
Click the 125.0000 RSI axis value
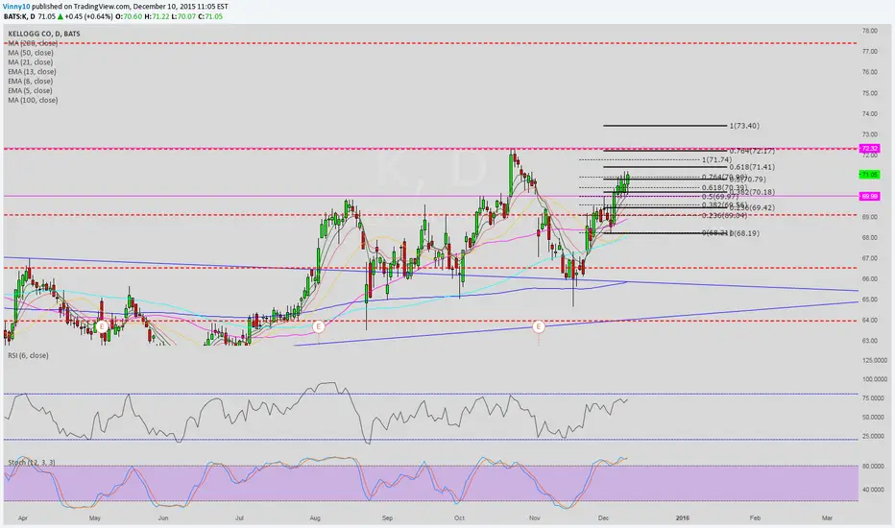pos(875,361)
